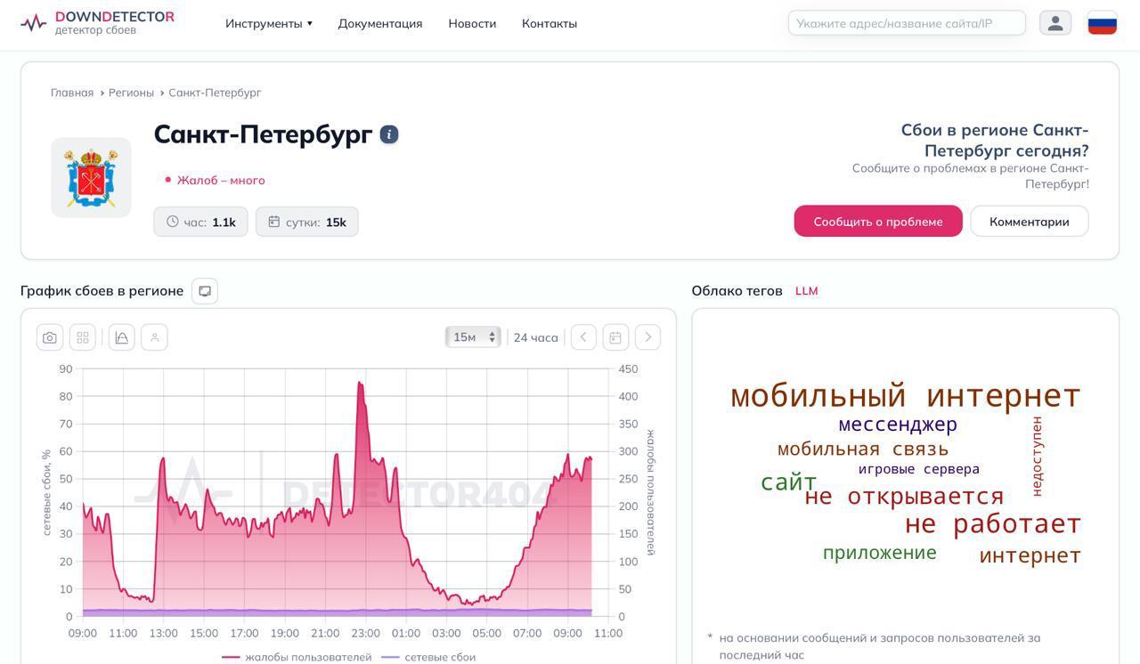This screenshot has width=1140, height=664.
Task: Open the user account profile icon
Action: point(1055,23)
